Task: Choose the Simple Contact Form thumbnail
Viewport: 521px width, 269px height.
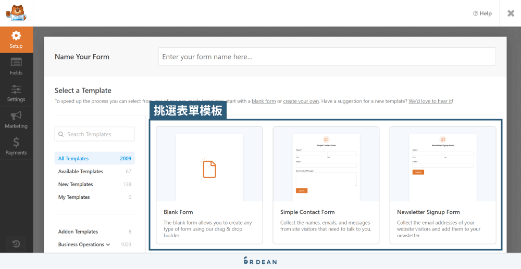Action: 326,164
